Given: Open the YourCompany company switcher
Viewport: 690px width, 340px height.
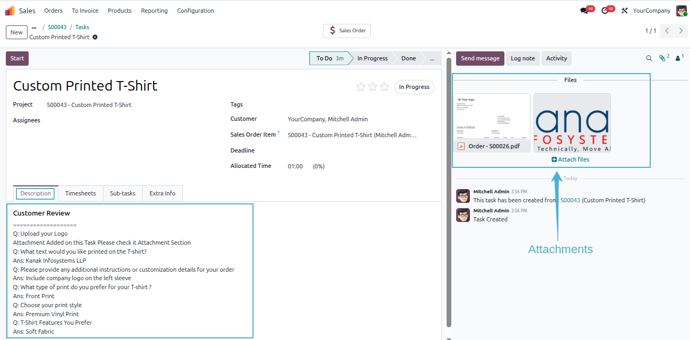Looking at the screenshot, I should [x=651, y=11].
